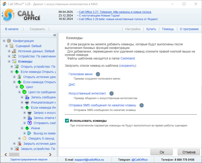Expand the Конфигурация tree node
Image resolution: width=202 pixels, height=163 pixels.
pyautogui.click(x=4, y=41)
